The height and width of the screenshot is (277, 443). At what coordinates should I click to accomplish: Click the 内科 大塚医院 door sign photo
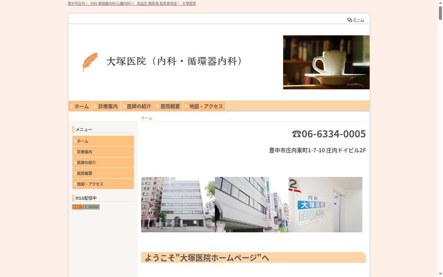pyautogui.click(x=325, y=205)
